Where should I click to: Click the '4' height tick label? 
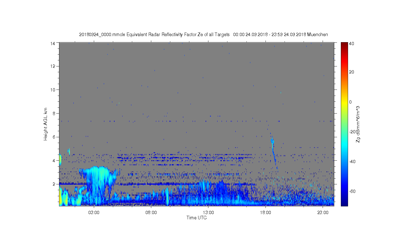(54, 160)
